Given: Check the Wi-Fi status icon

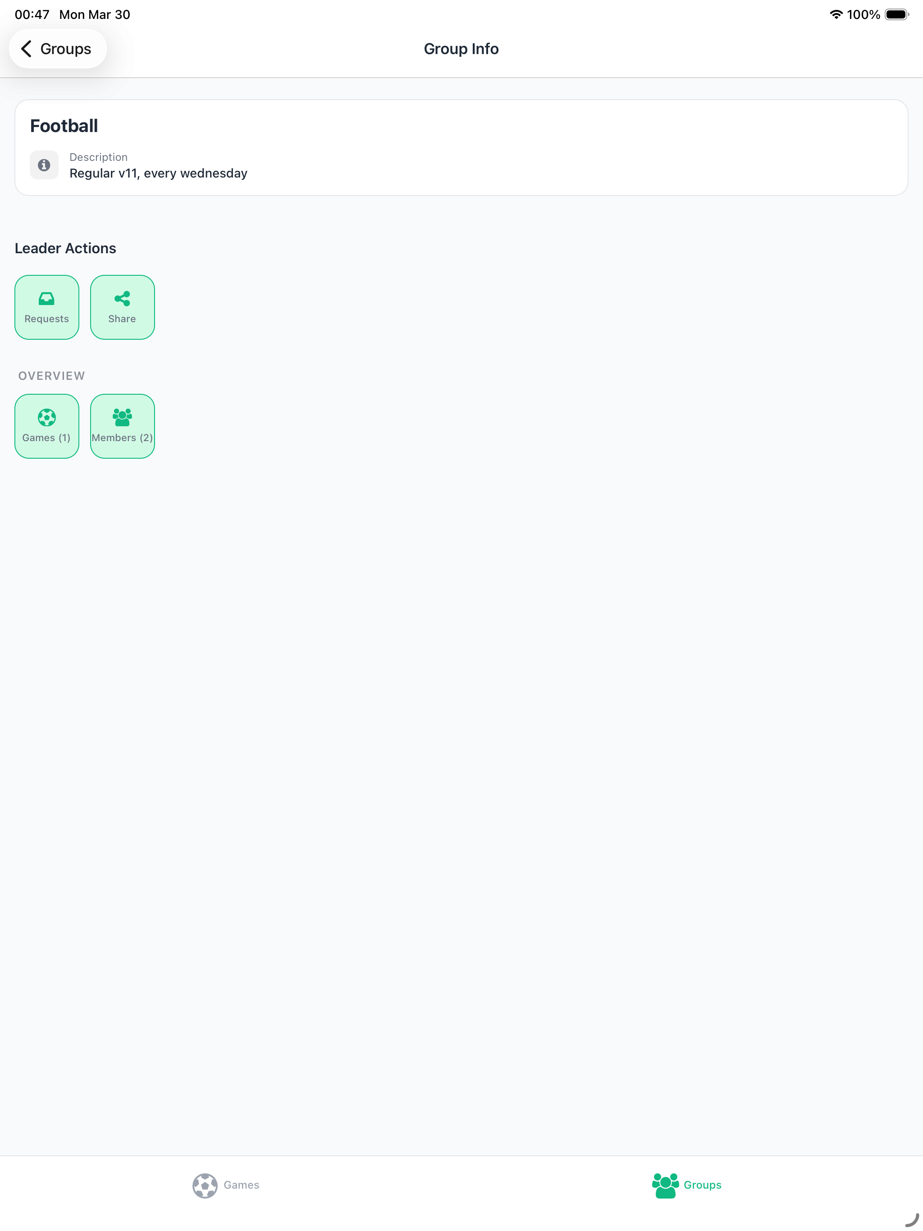Looking at the screenshot, I should (836, 14).
